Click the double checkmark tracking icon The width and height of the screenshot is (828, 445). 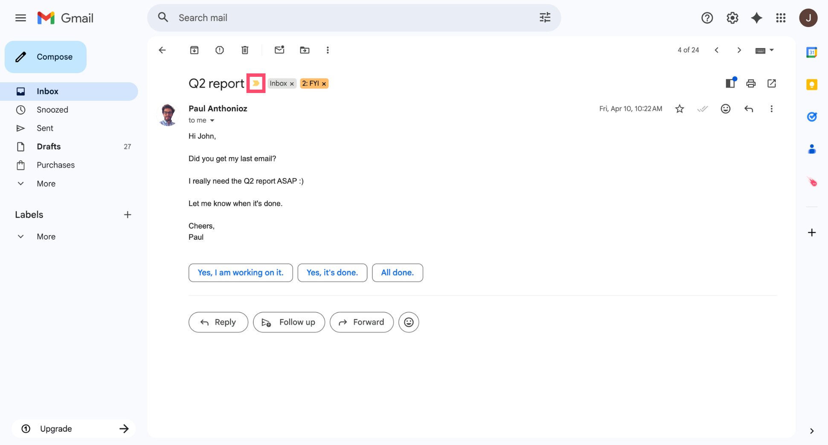pos(703,109)
